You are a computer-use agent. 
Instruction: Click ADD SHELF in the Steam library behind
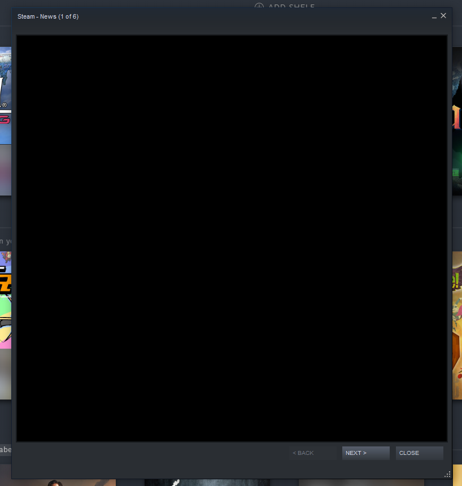click(285, 6)
